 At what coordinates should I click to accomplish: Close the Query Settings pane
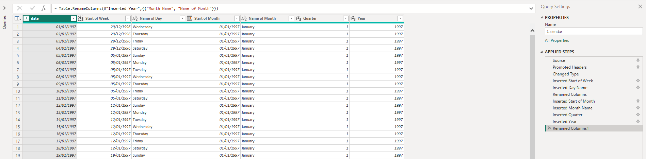(640, 6)
